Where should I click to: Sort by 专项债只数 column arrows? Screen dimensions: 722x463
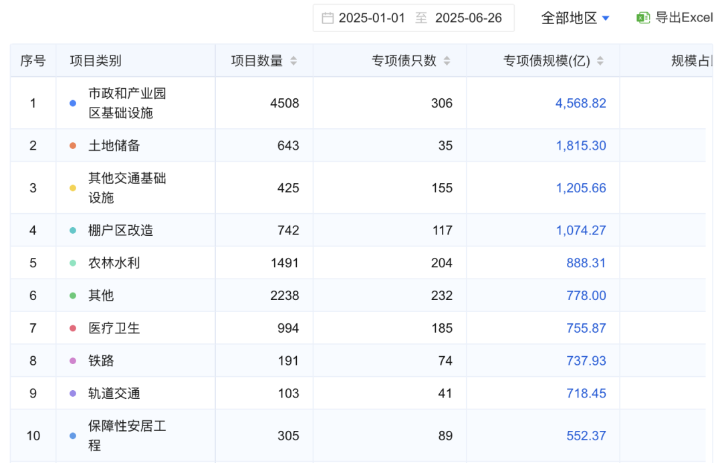tap(447, 61)
